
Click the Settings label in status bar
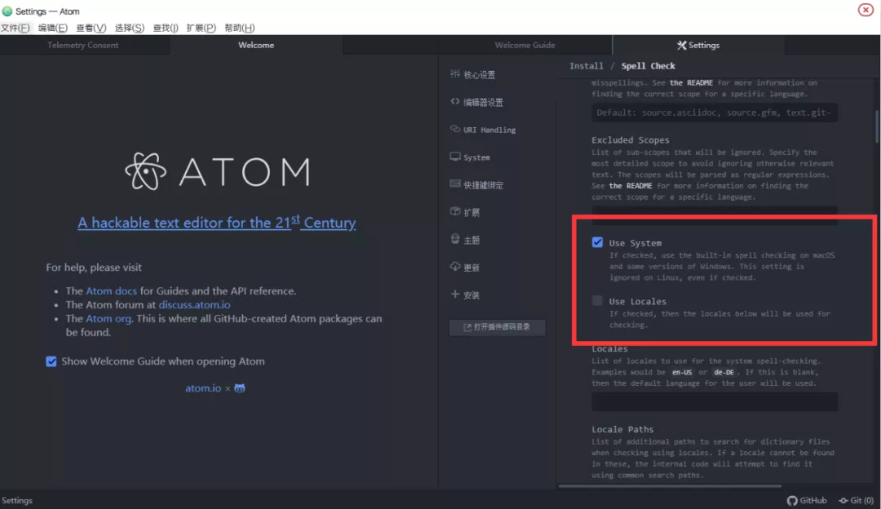[x=17, y=501]
